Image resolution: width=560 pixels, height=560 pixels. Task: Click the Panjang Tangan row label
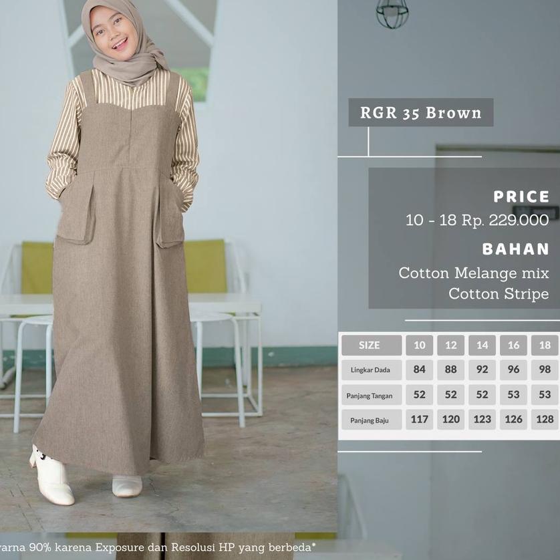[x=370, y=395]
